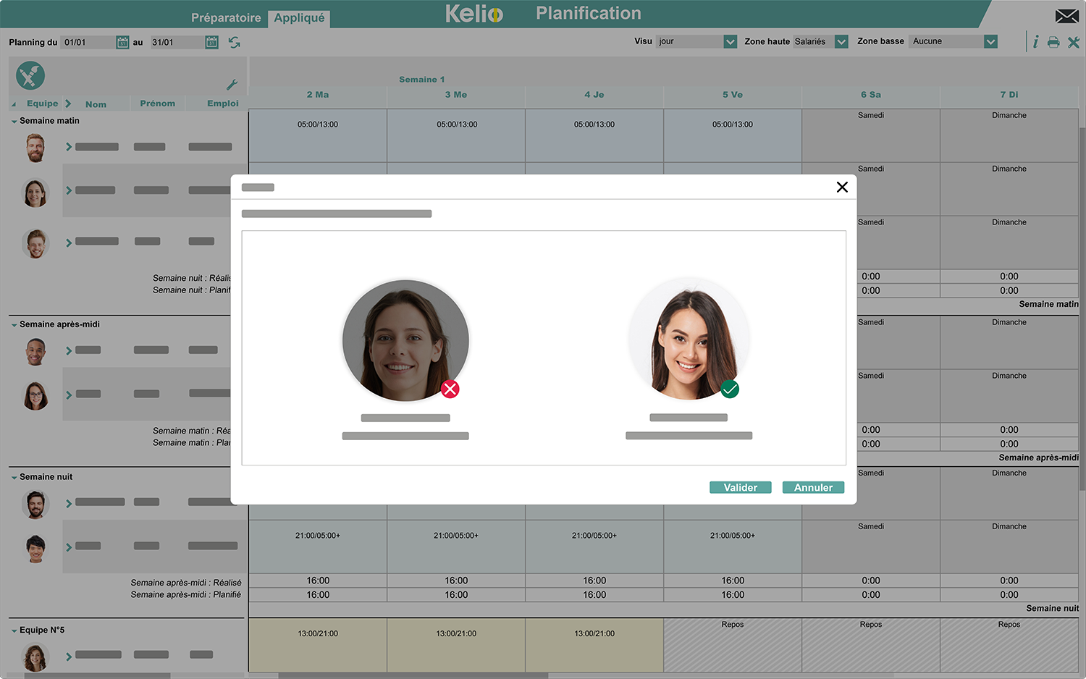Click the green check badge on the right photo
The width and height of the screenshot is (1086, 679).
point(730,389)
